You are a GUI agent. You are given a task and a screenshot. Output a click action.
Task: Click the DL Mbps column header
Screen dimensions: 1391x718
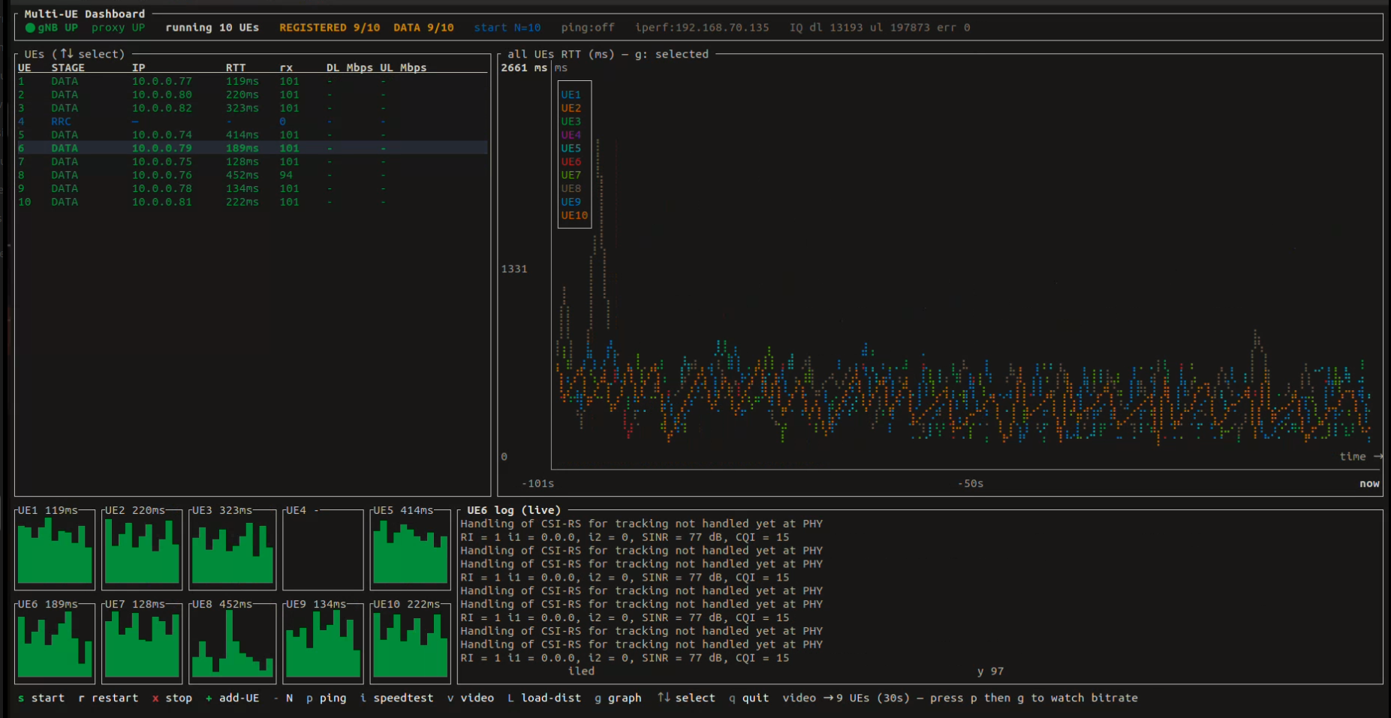click(x=349, y=68)
